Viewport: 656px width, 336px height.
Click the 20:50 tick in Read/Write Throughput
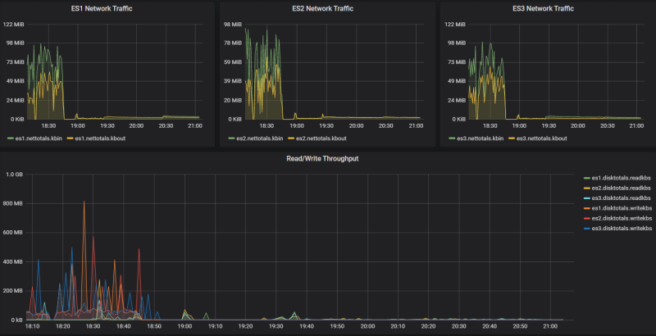click(x=520, y=326)
